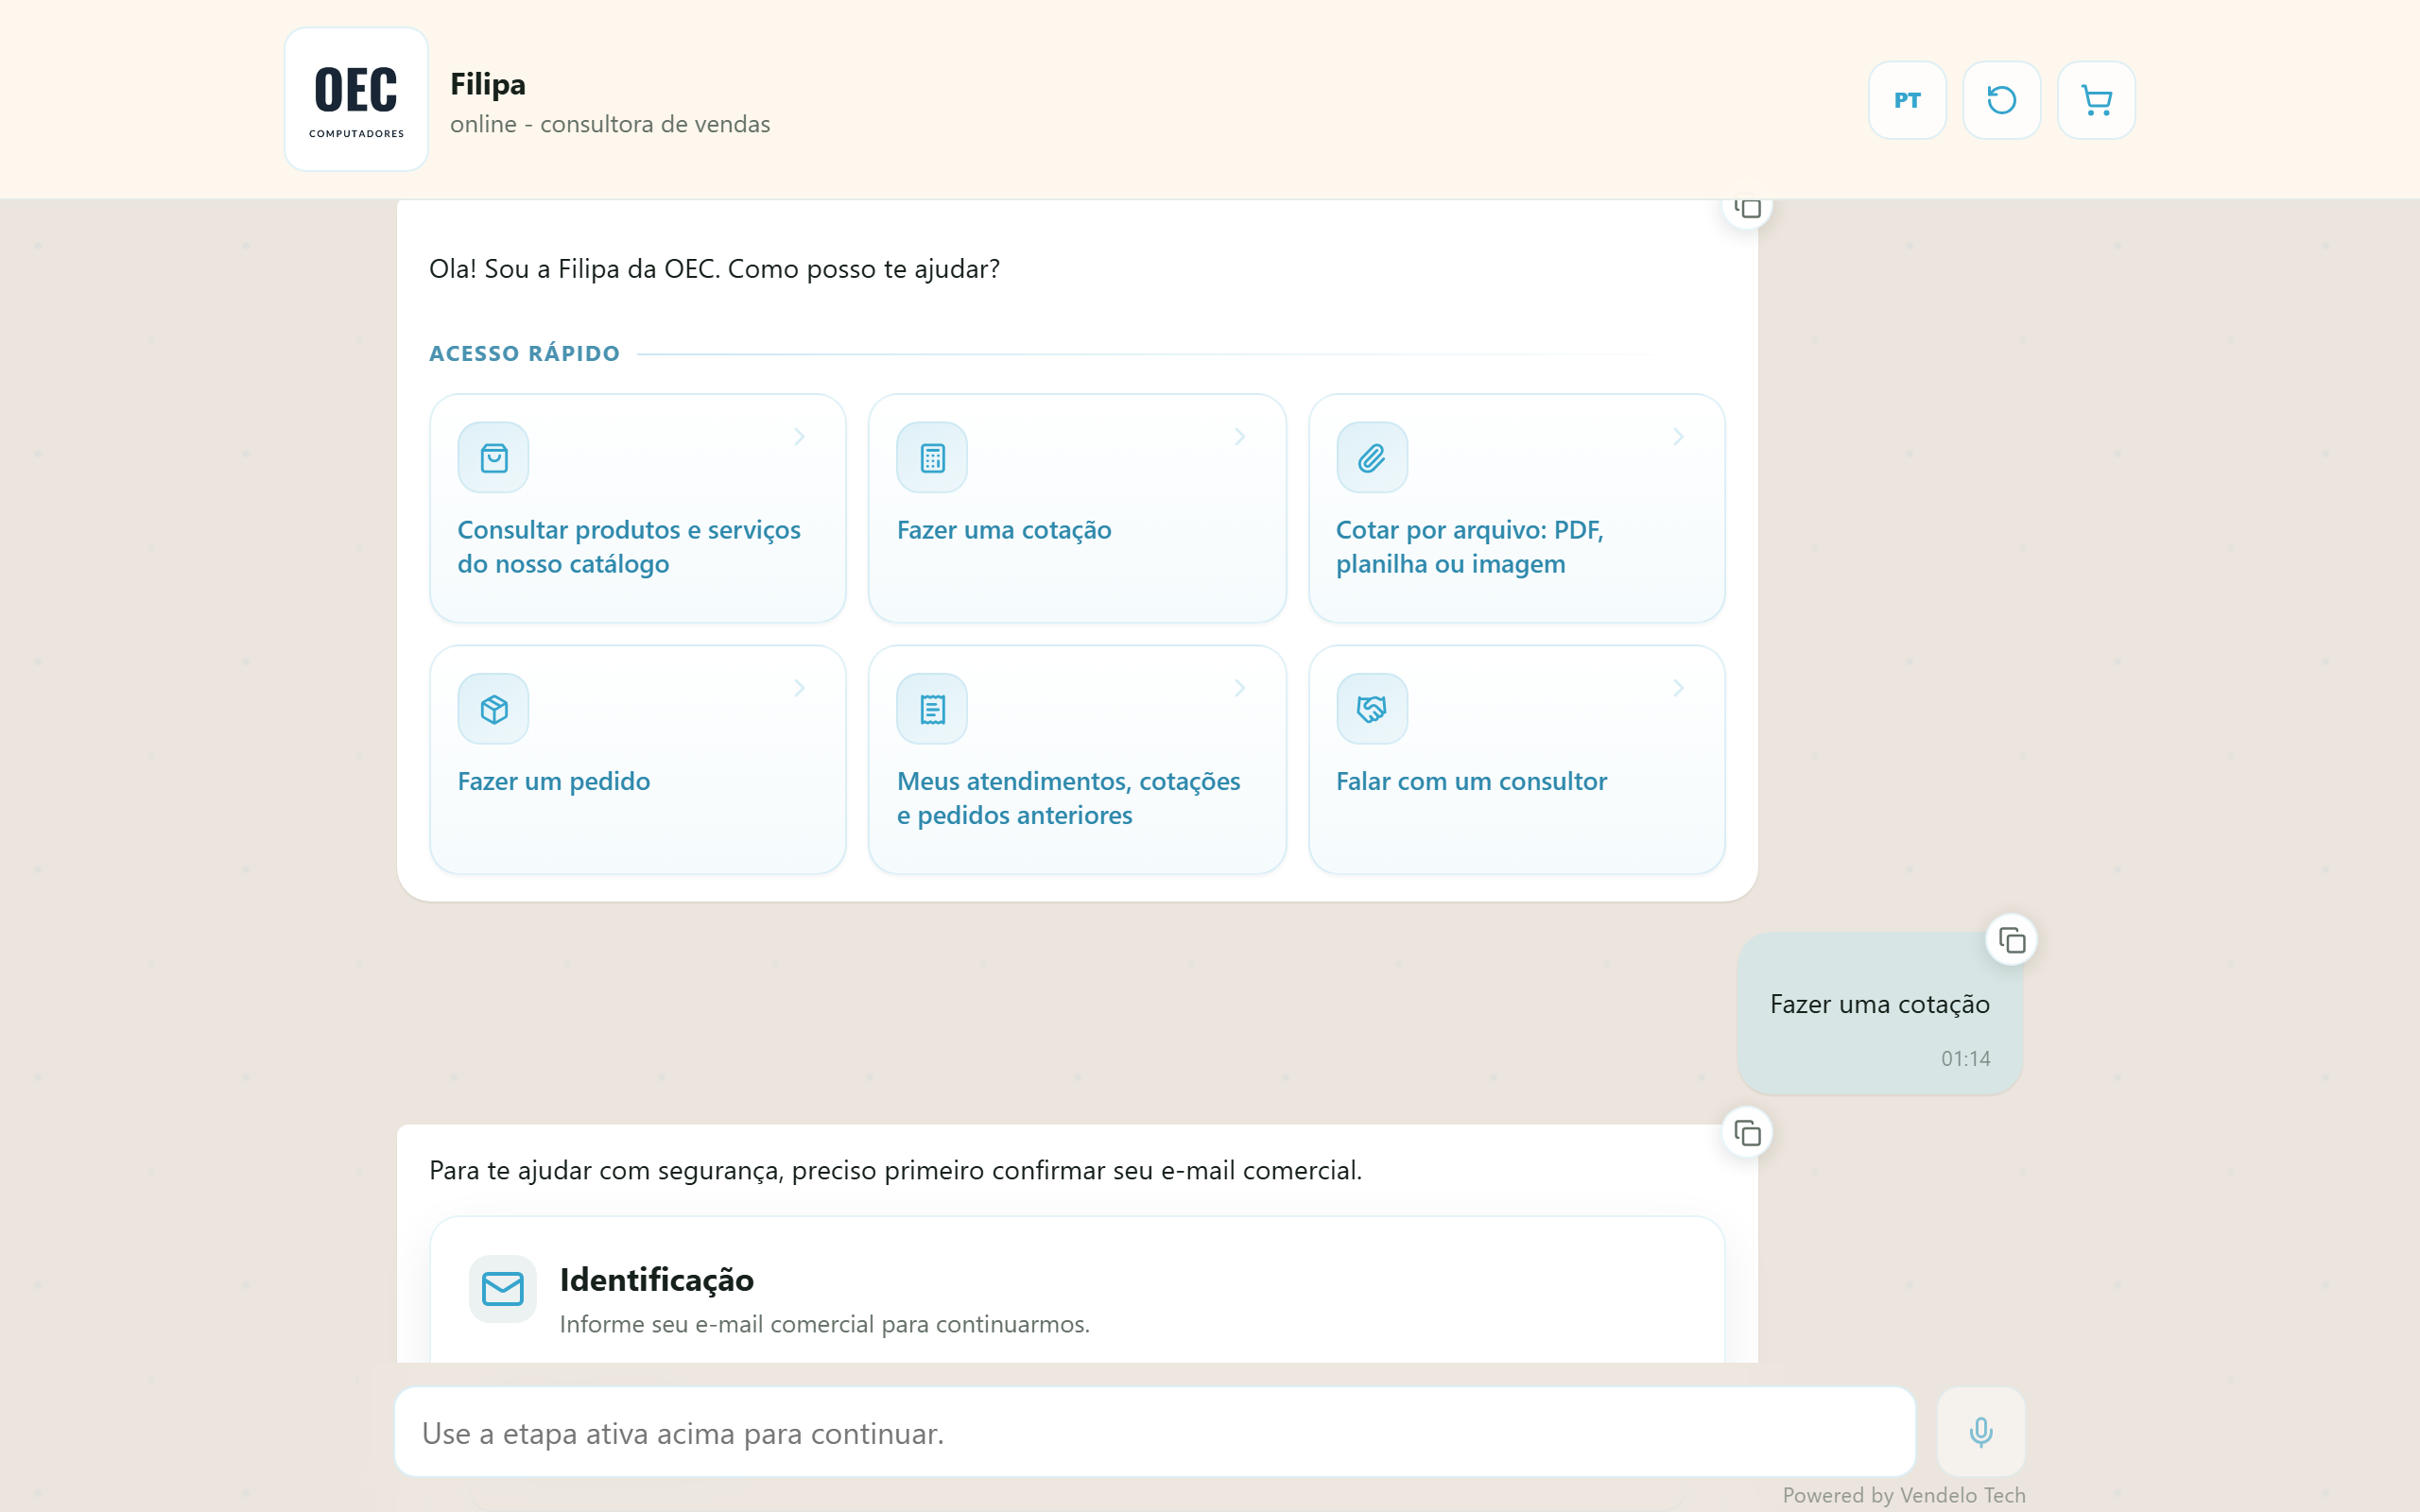Click the chevron on the Meus atendimentos card

[x=1240, y=688]
